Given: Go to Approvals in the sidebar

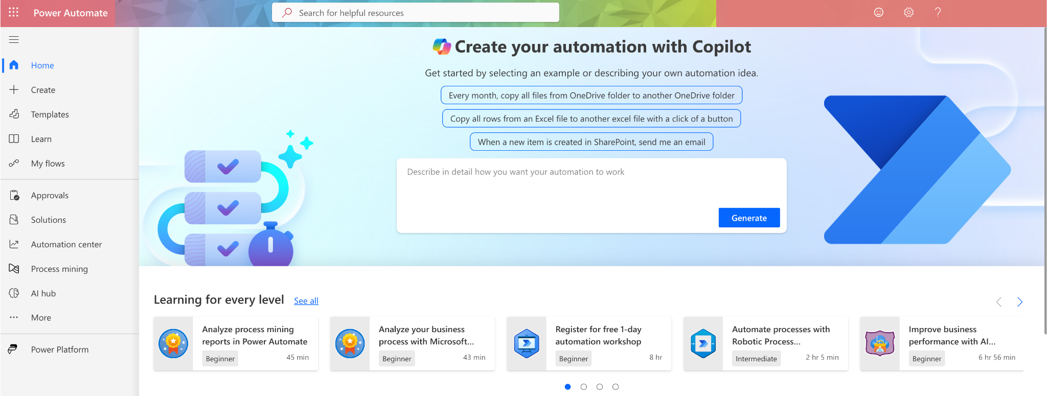Looking at the screenshot, I should pos(50,195).
